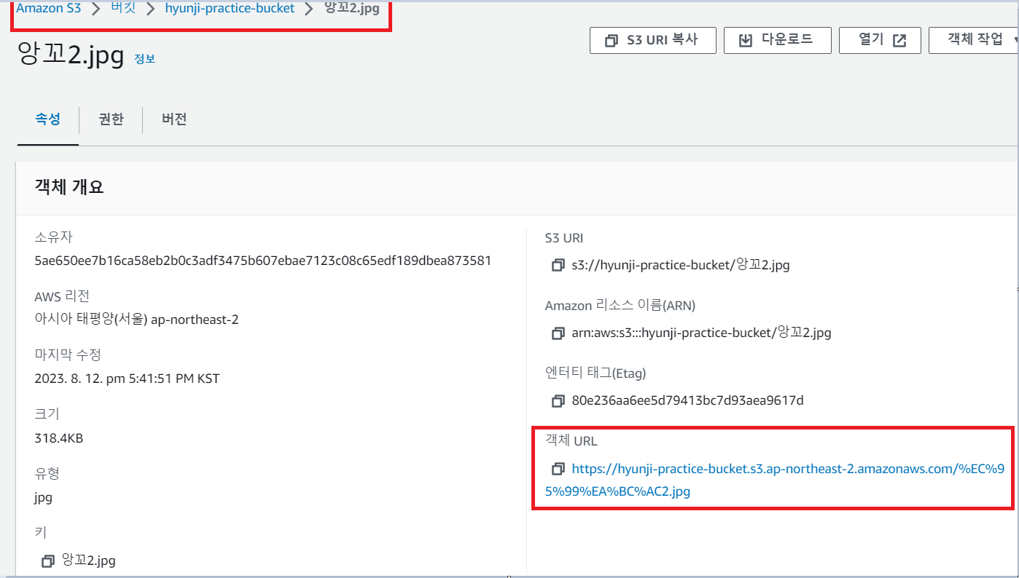Screen dimensions: 1019x578
Task: Copy the object key 앙꼬2.jpg via icon
Action: point(48,561)
